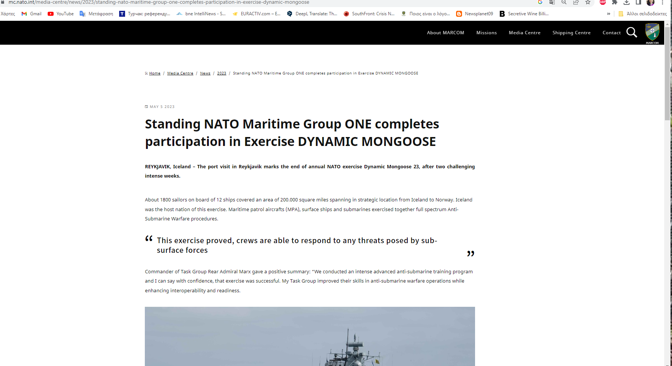Open the Chrome extensions puzzle icon
This screenshot has height=366, width=672.
tap(615, 2)
